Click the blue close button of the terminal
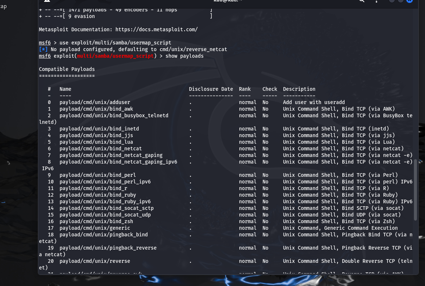The height and width of the screenshot is (286, 425). (410, 1)
